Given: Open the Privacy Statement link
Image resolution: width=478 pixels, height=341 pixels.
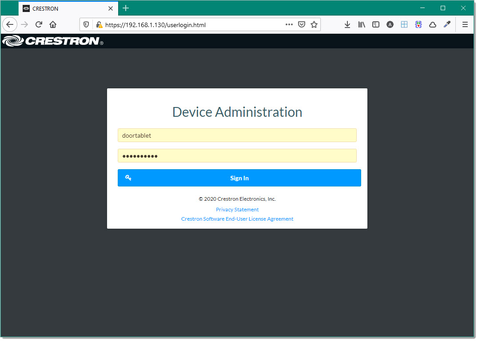Looking at the screenshot, I should [237, 210].
